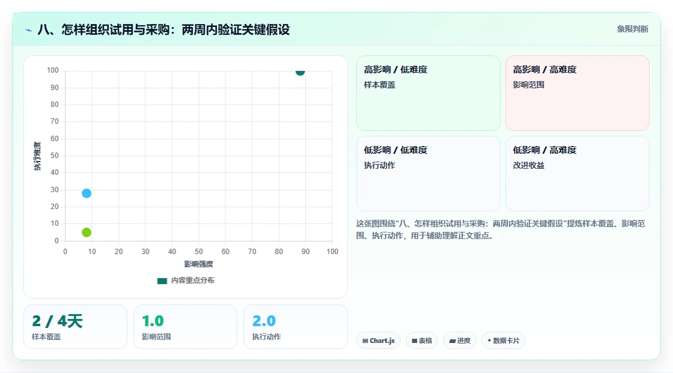Select the 表格 tag label
673x373 pixels.
pyautogui.click(x=425, y=341)
